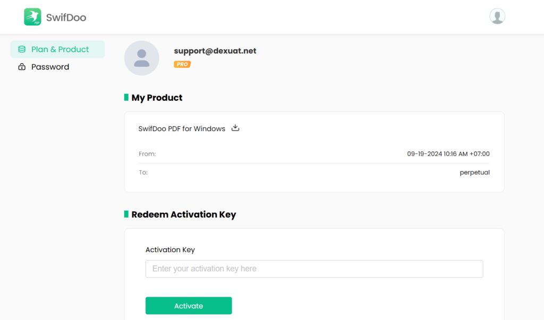
Task: Focus the activation key input field
Action: pos(314,269)
